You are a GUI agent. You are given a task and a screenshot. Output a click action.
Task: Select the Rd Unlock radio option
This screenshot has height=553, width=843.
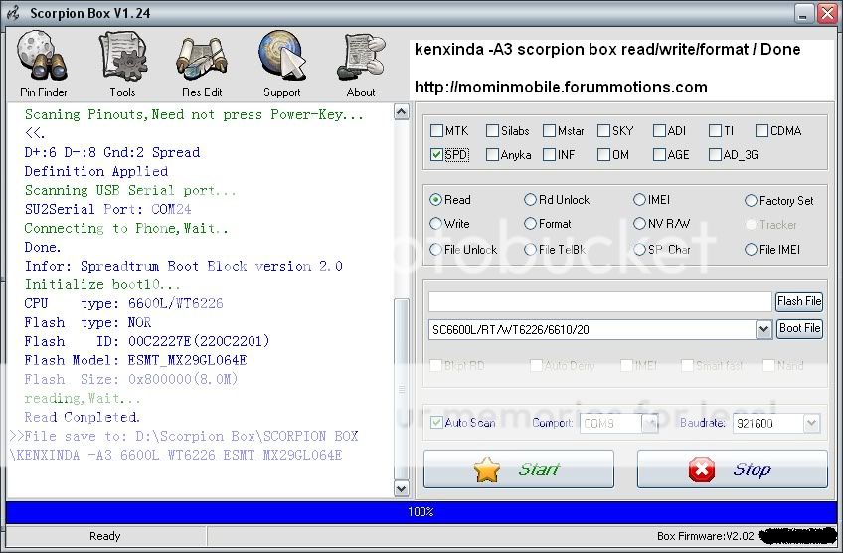(530, 200)
